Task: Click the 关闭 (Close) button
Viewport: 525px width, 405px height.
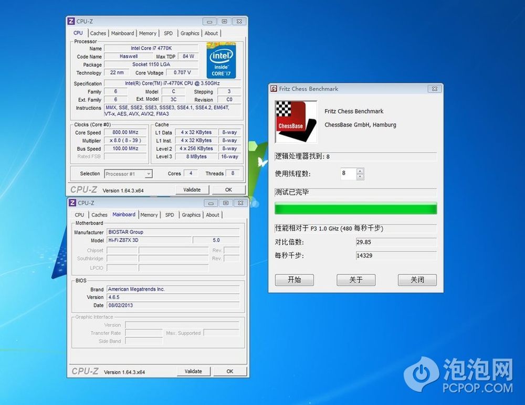Action: pos(417,280)
